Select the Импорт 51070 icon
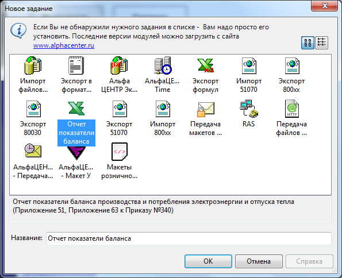This screenshot has width=342, height=278. pyautogui.click(x=249, y=65)
